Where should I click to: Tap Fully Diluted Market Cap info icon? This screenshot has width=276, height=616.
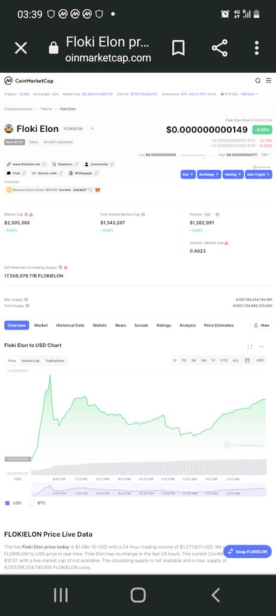(143, 215)
